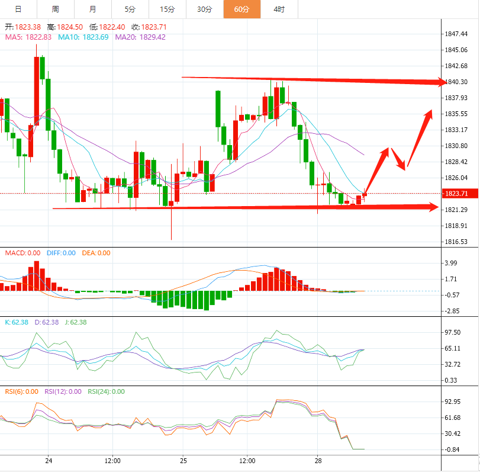
Task: Open the 月 monthly timeframe tab
Action: point(93,9)
